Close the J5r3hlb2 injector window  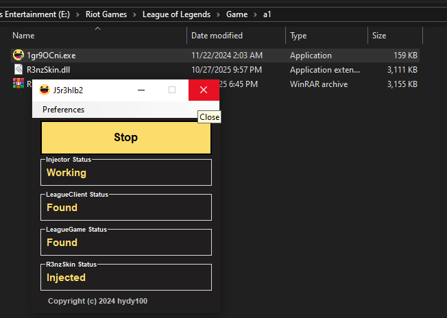point(204,90)
